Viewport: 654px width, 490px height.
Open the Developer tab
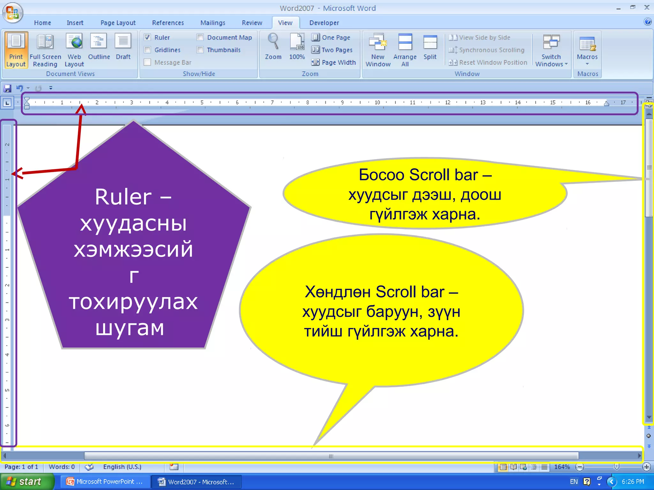click(324, 23)
